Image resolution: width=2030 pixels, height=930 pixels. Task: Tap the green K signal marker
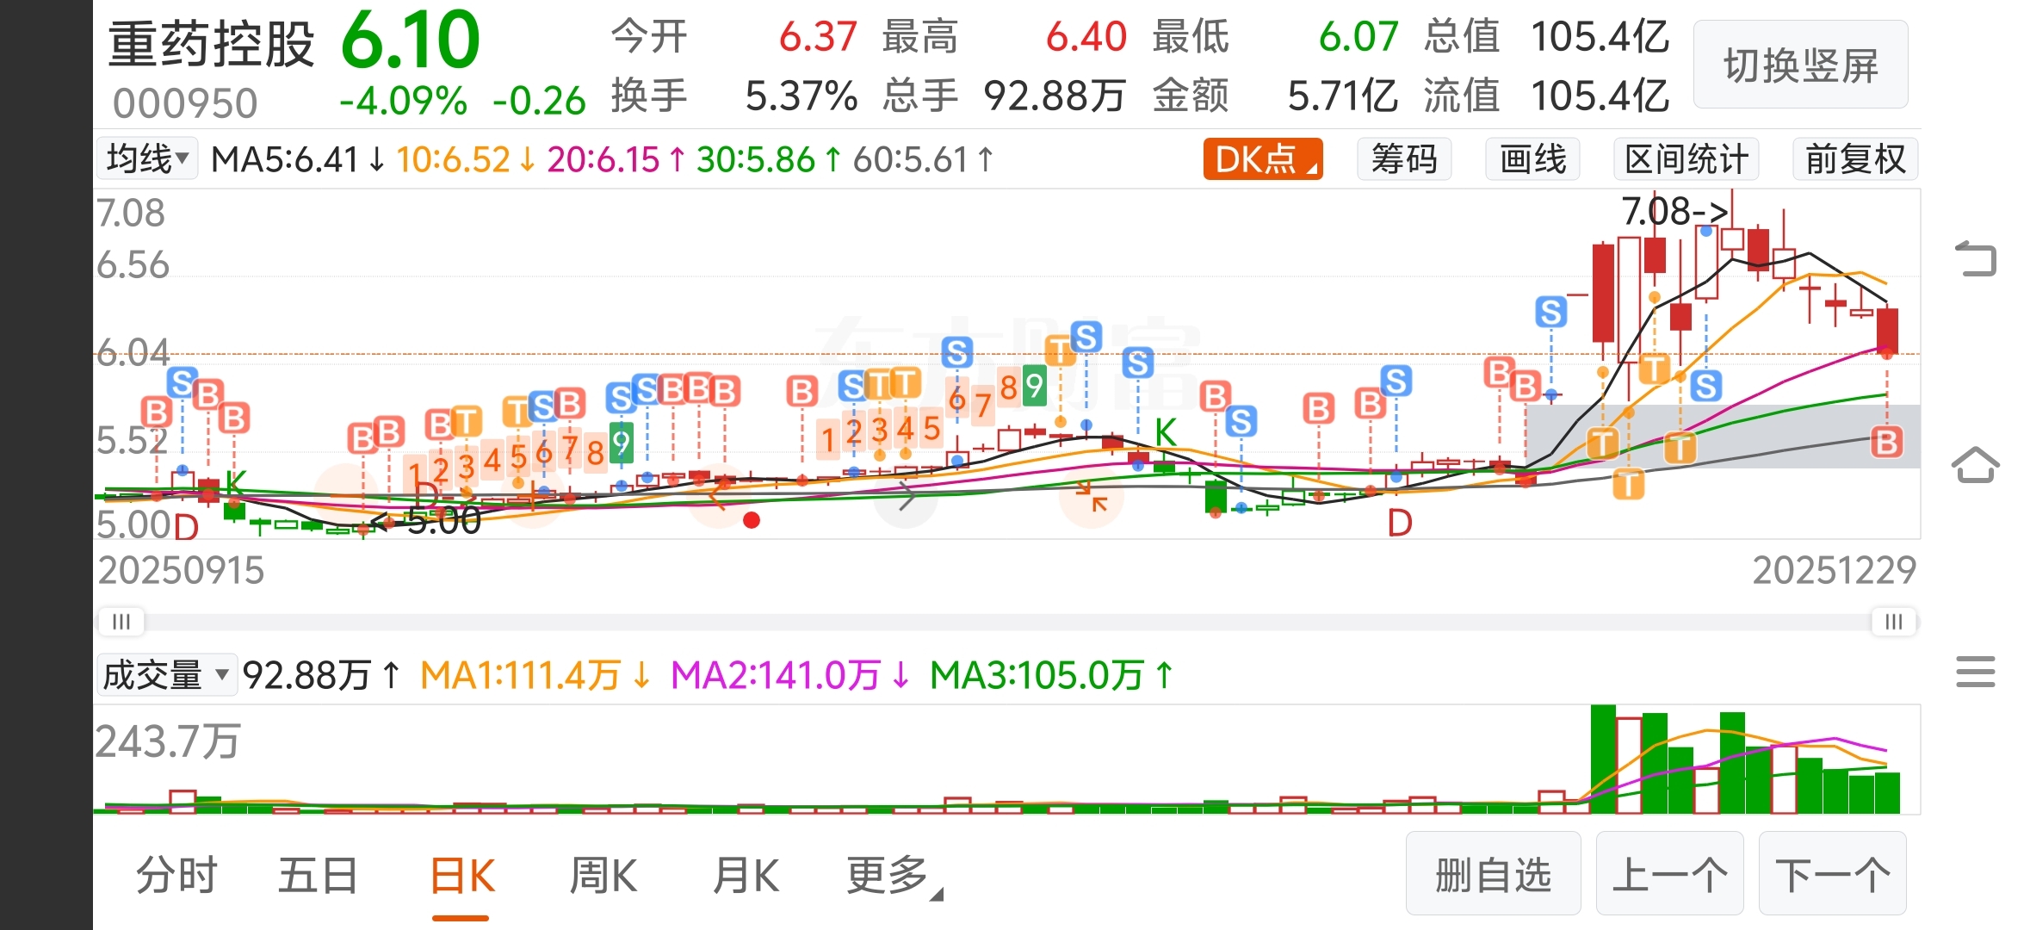pos(1165,432)
